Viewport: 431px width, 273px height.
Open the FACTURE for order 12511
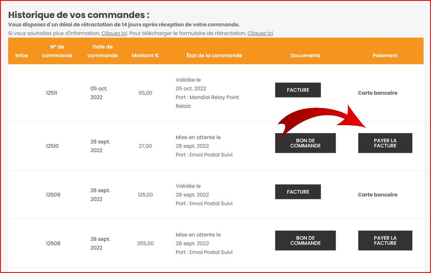tap(297, 90)
